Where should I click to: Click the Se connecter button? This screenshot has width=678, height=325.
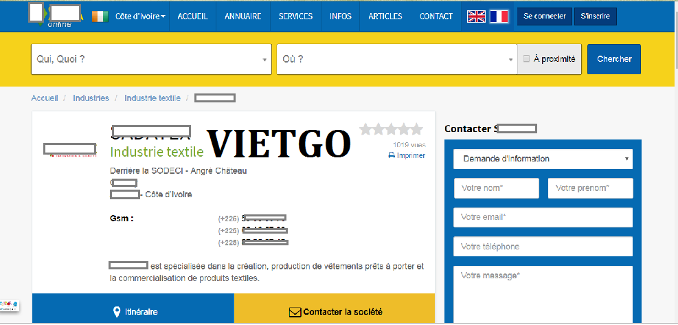[545, 16]
